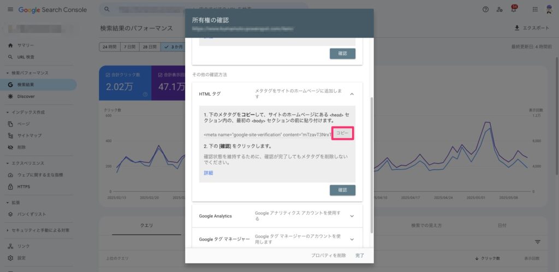Screen dimensions: 559x272
Task: Expand the Google Analytics verification method
Action: [352, 216]
